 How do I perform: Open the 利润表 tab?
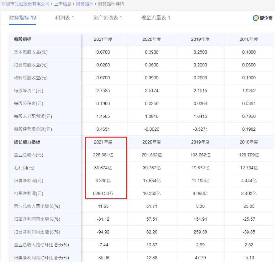[x=65, y=18]
